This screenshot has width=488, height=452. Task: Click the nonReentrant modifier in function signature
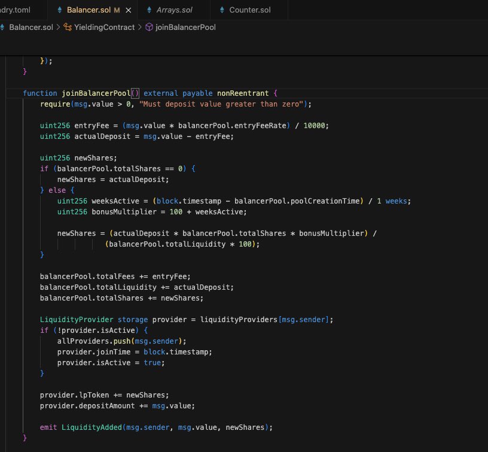point(243,93)
